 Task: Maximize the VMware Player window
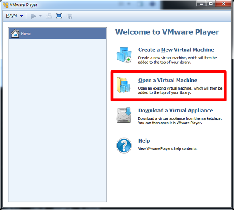[x=211, y=3]
